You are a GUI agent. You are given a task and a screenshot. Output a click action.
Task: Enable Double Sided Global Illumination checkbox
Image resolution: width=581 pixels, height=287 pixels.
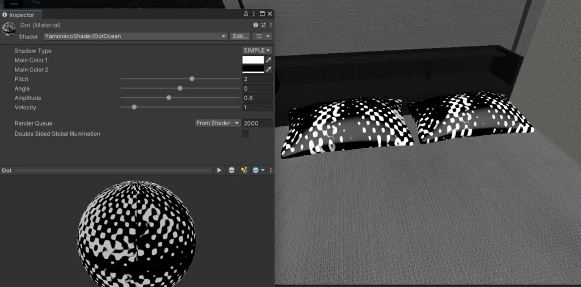click(x=245, y=134)
